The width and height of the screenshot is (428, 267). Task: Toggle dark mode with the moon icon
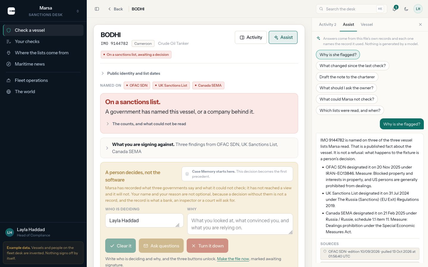(x=406, y=9)
